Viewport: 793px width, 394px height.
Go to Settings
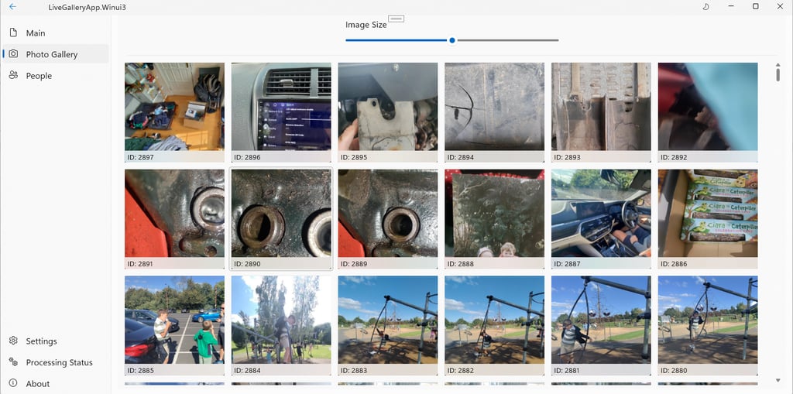(56, 341)
